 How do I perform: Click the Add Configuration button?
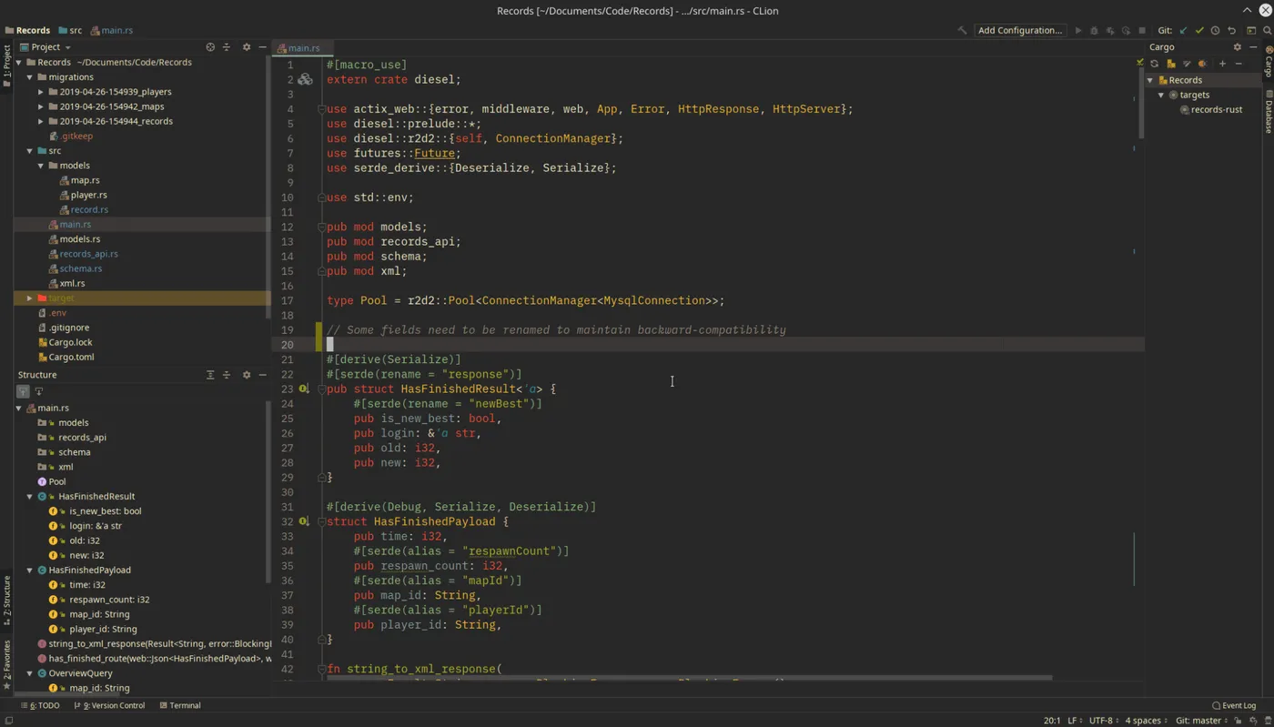tap(1019, 30)
